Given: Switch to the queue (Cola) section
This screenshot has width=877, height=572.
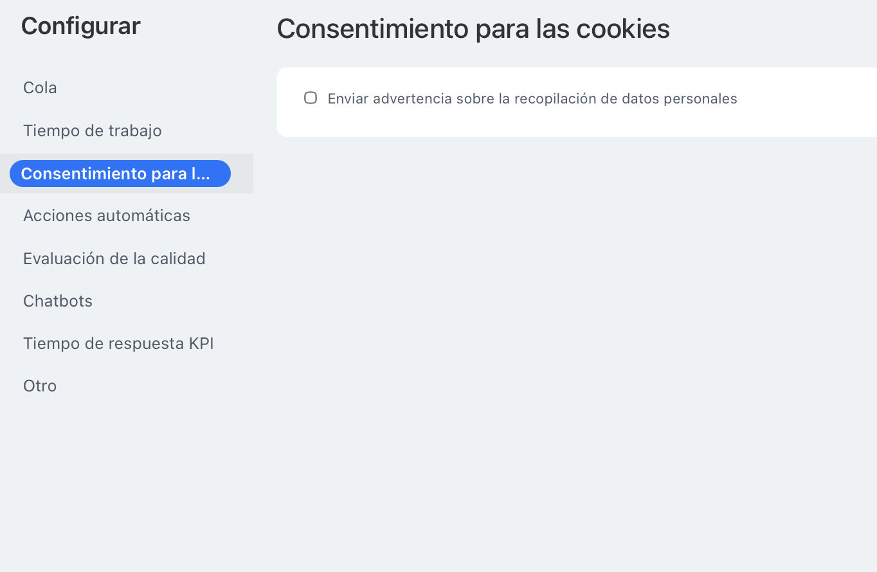Looking at the screenshot, I should pos(40,87).
